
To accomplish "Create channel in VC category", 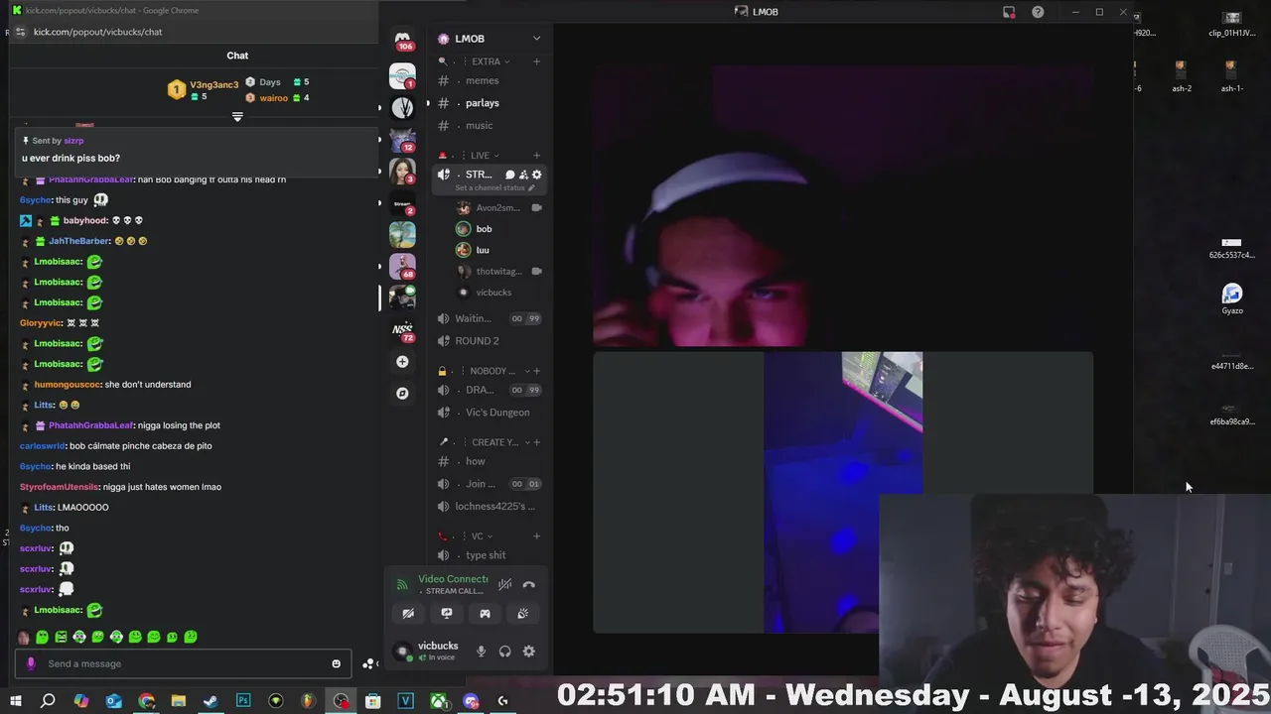I will click(537, 536).
